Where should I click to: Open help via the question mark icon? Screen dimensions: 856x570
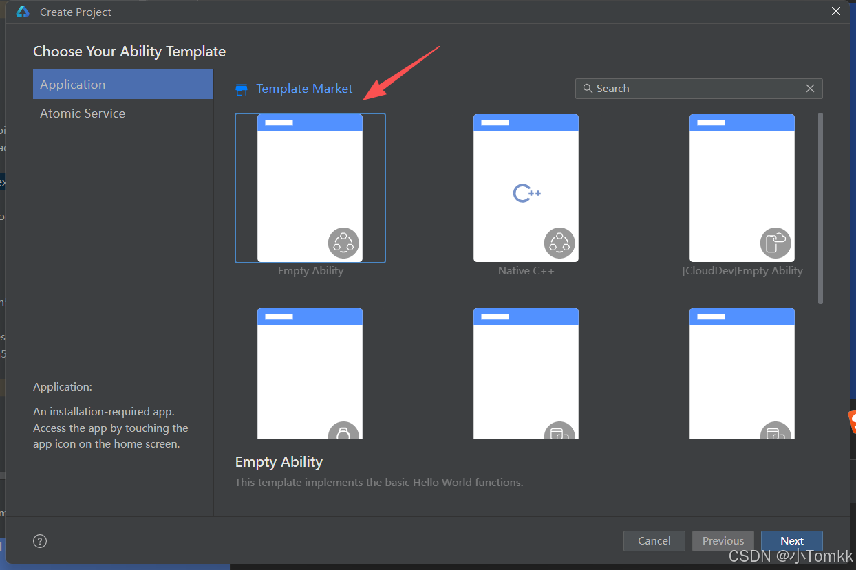coord(40,541)
